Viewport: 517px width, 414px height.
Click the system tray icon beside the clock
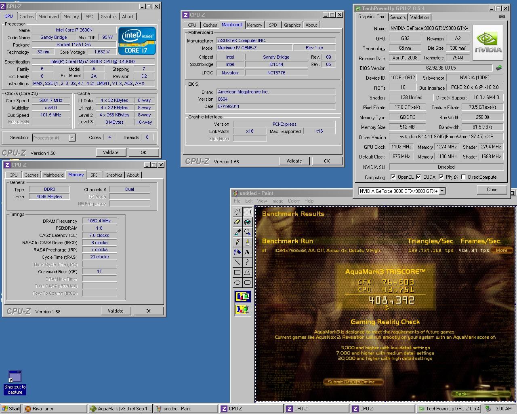click(488, 409)
